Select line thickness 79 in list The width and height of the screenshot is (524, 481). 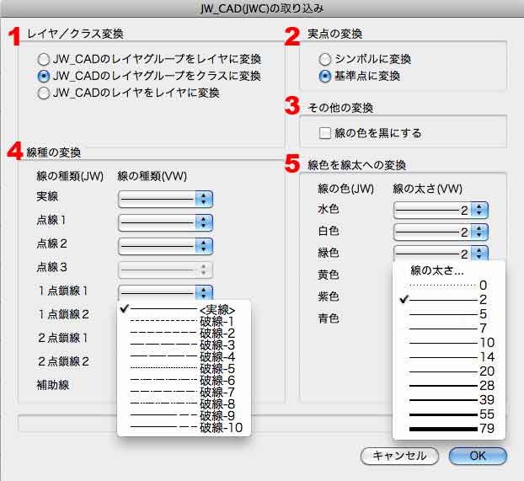tap(448, 429)
